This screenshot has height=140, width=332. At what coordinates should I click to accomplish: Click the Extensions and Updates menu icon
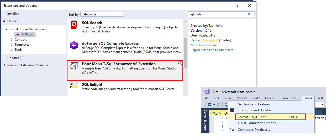[232, 110]
